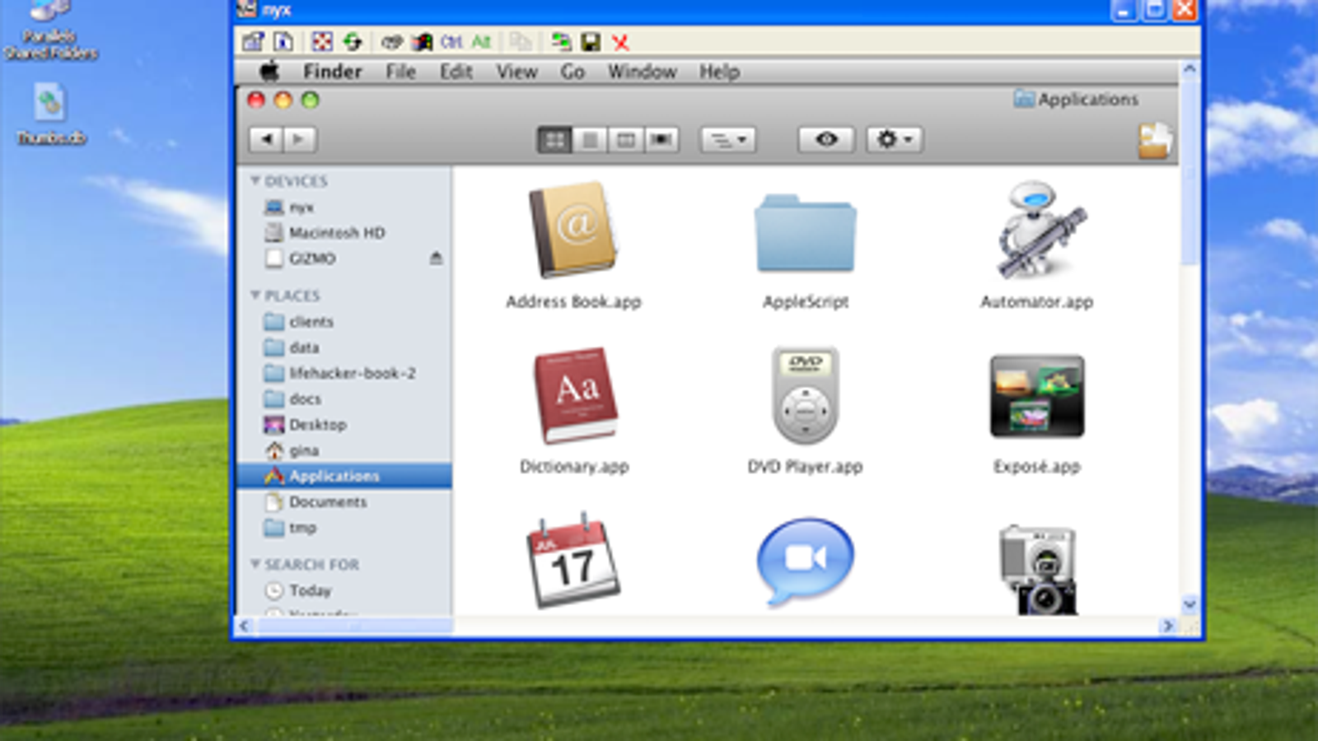Open VNC connection options icon
The width and height of the screenshot is (1318, 741).
[x=253, y=41]
